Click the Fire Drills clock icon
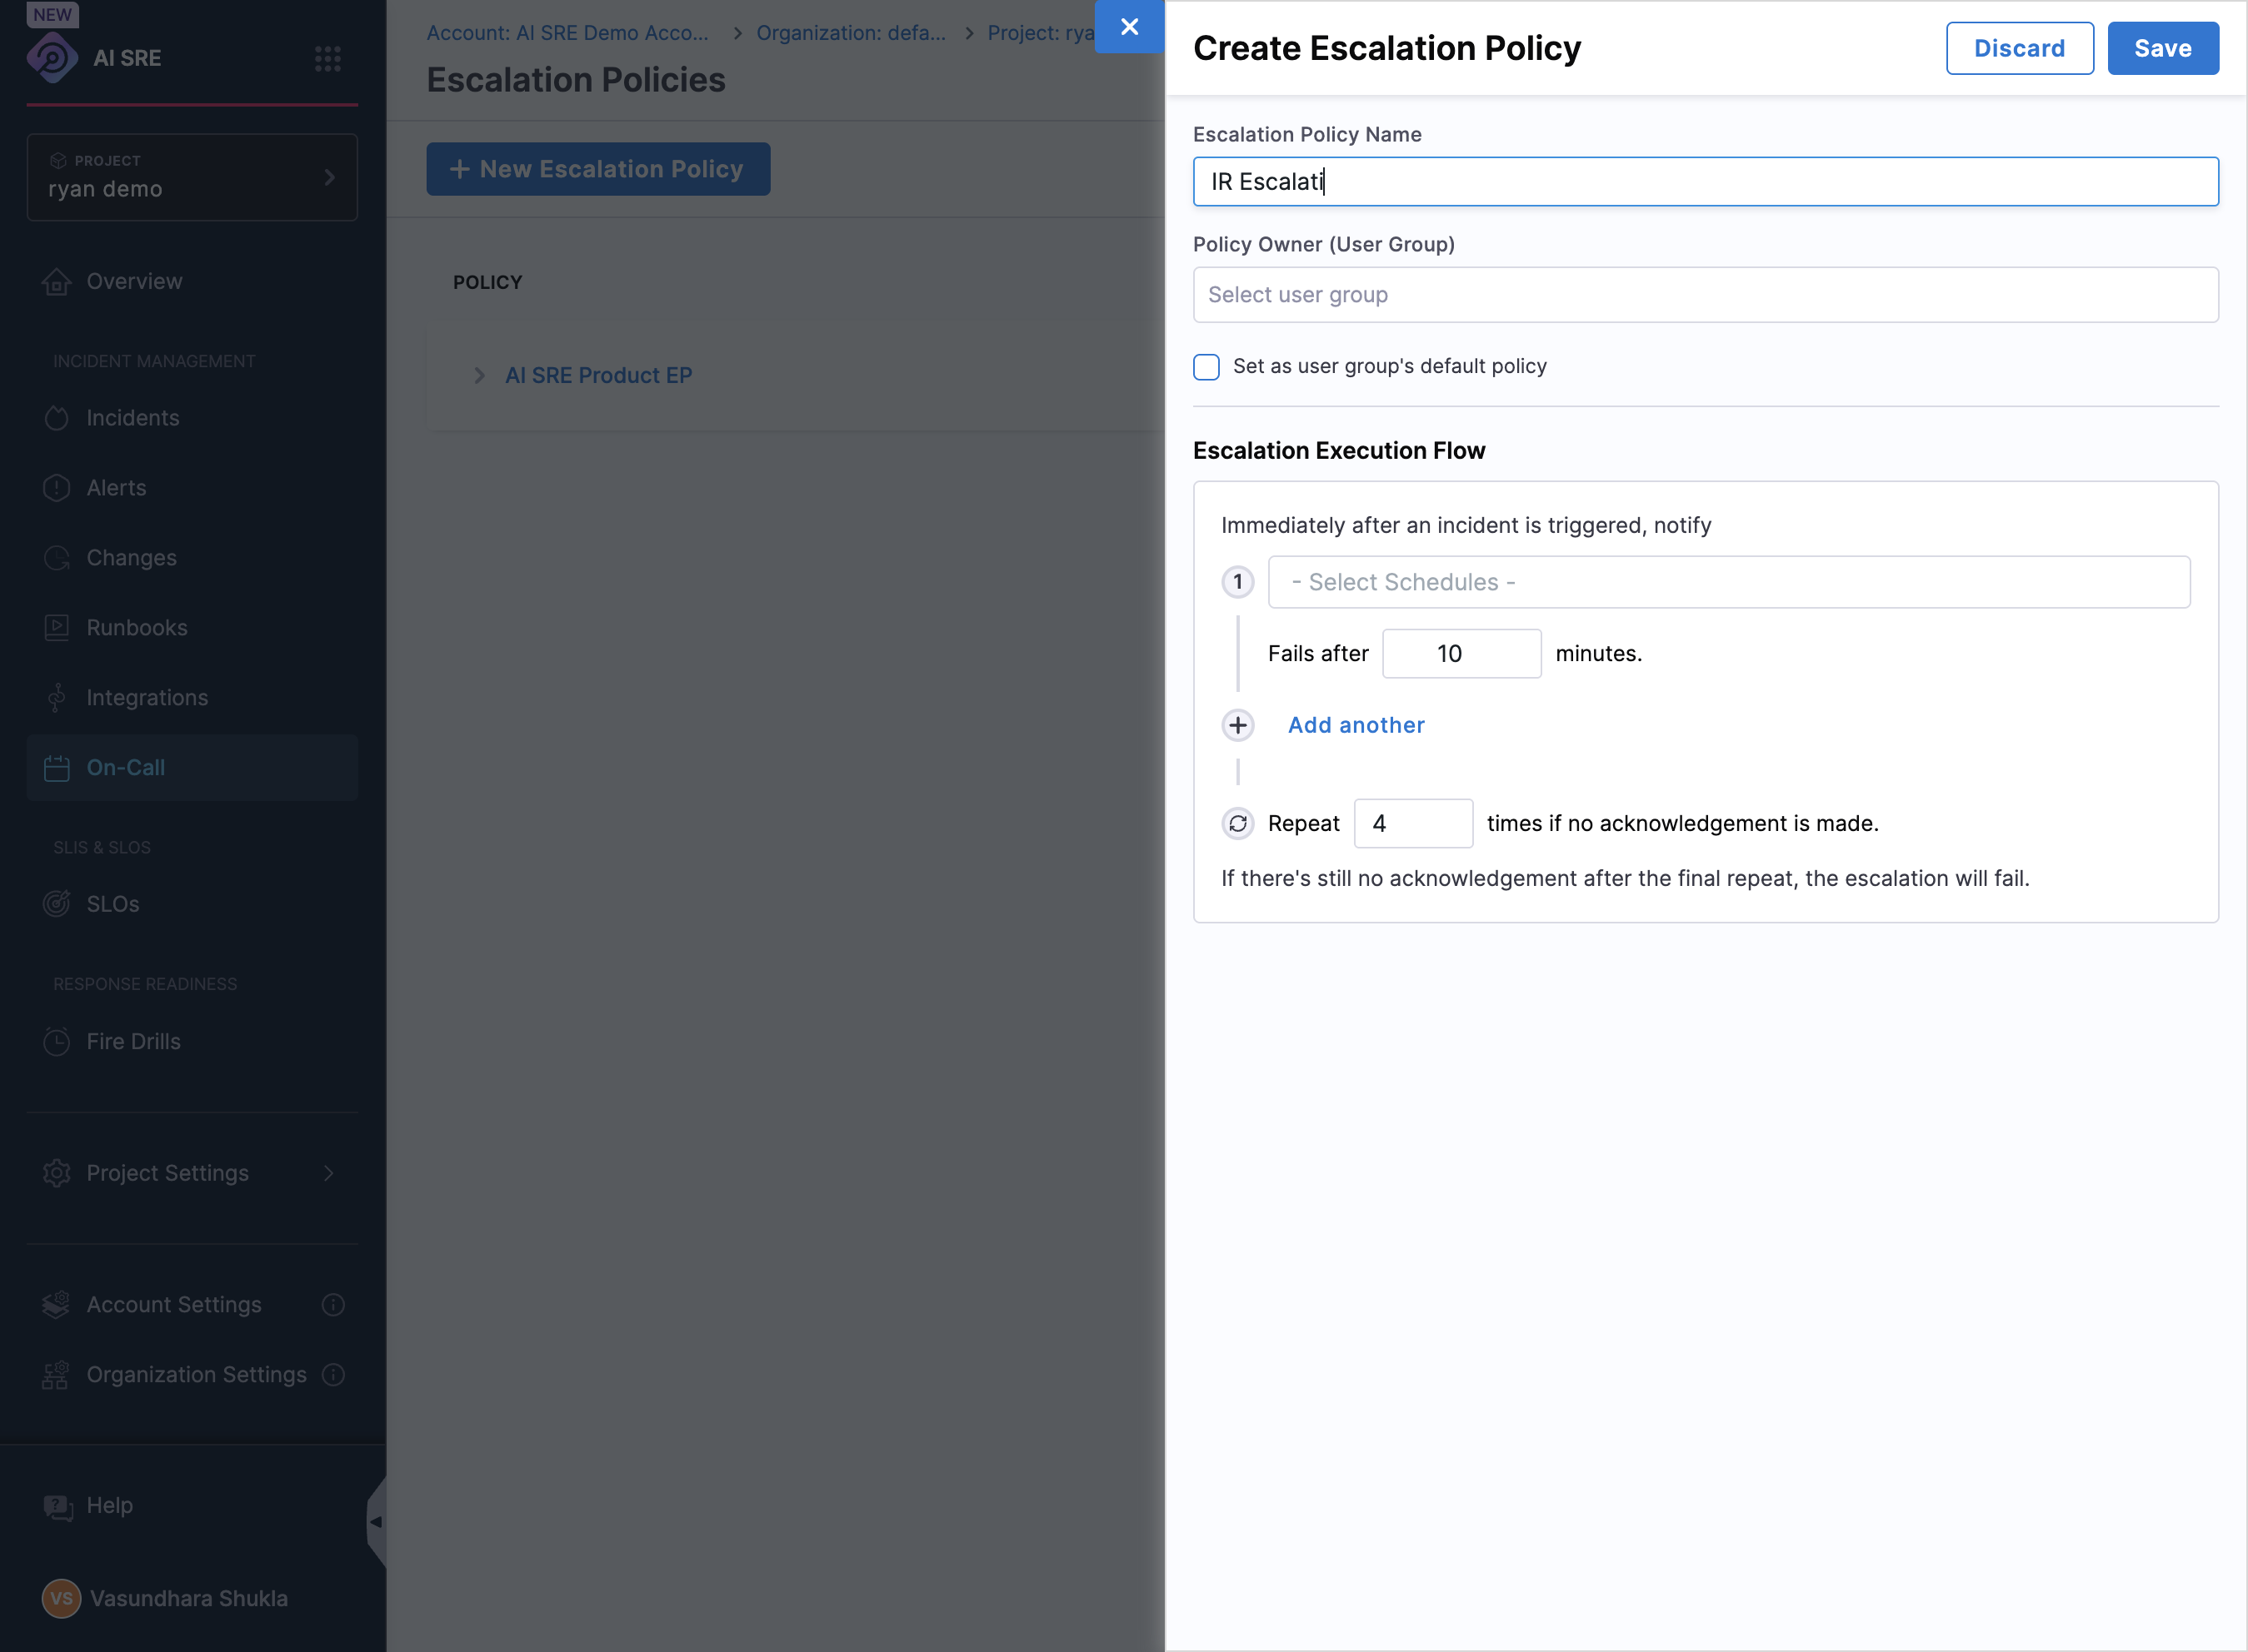The image size is (2248, 1652). point(56,1041)
